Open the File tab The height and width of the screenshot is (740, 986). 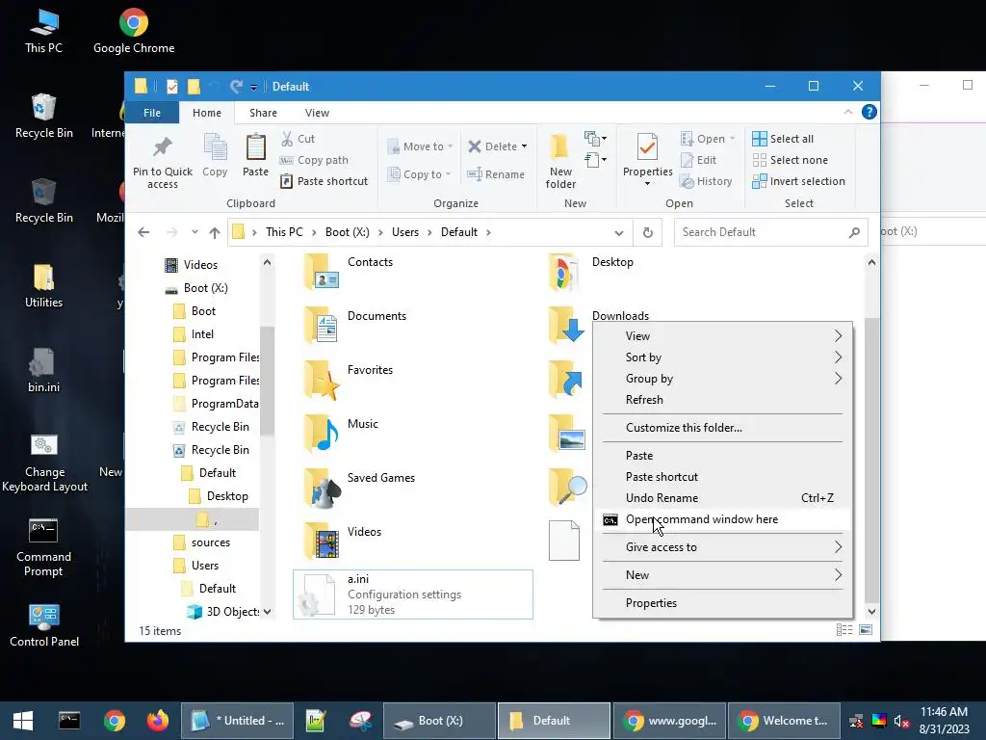(x=152, y=113)
